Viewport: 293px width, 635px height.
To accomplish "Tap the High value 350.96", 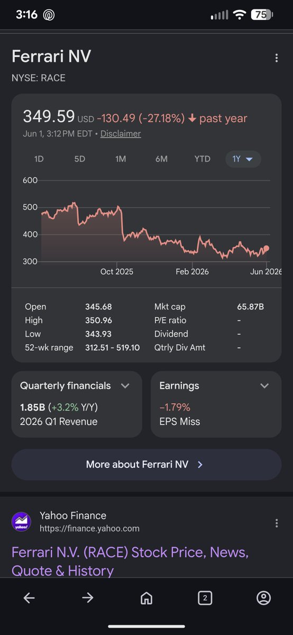I will tap(98, 320).
